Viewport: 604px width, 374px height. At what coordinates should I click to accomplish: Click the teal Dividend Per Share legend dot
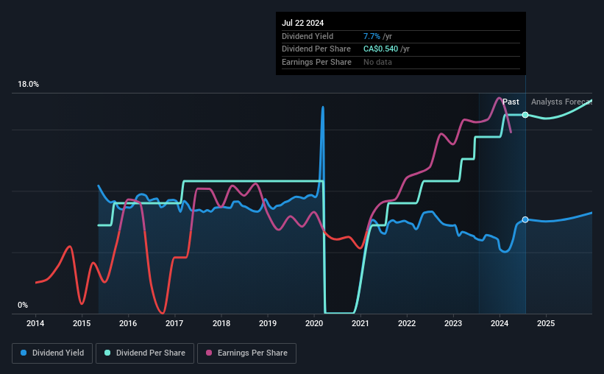[107, 353]
